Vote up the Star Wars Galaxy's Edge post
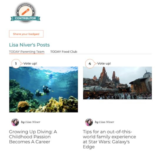 (104, 64)
